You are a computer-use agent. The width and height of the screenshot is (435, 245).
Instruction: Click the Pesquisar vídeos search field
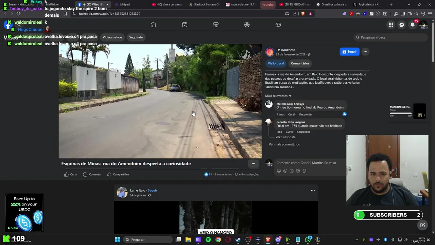[x=391, y=37]
